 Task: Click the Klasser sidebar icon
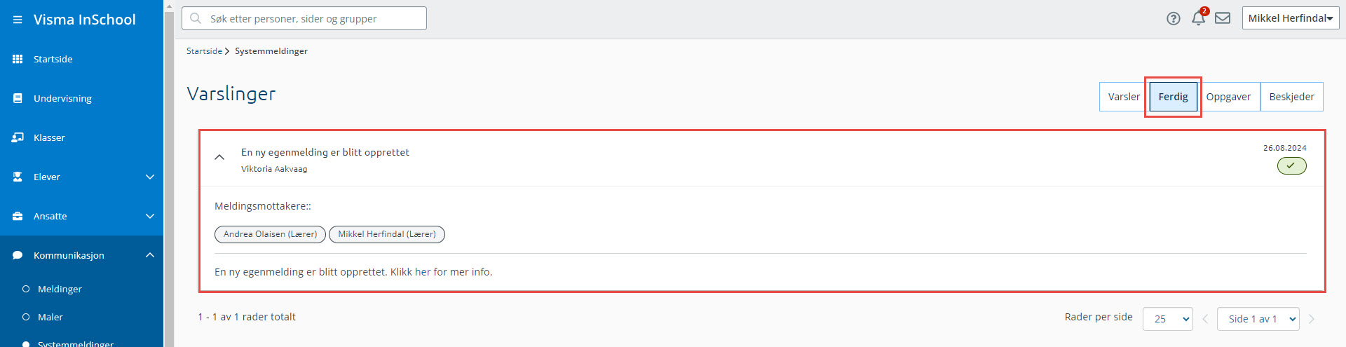click(x=18, y=137)
